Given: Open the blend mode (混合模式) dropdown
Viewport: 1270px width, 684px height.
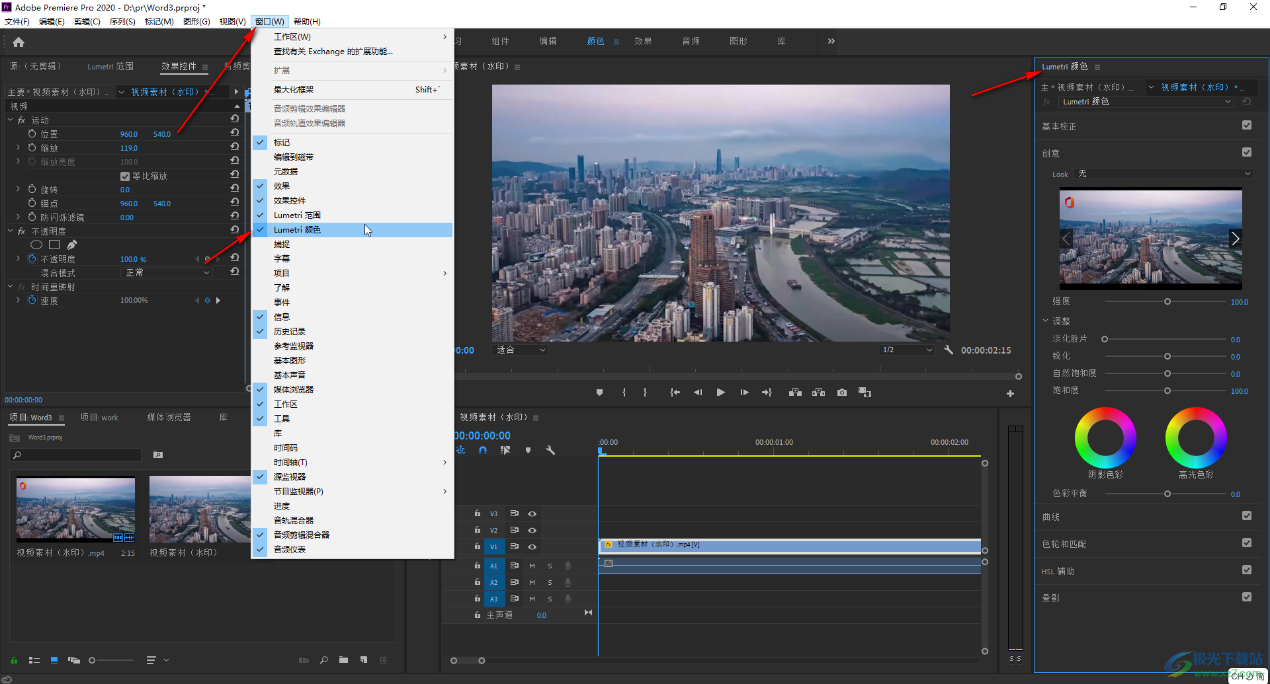Looking at the screenshot, I should 167,272.
